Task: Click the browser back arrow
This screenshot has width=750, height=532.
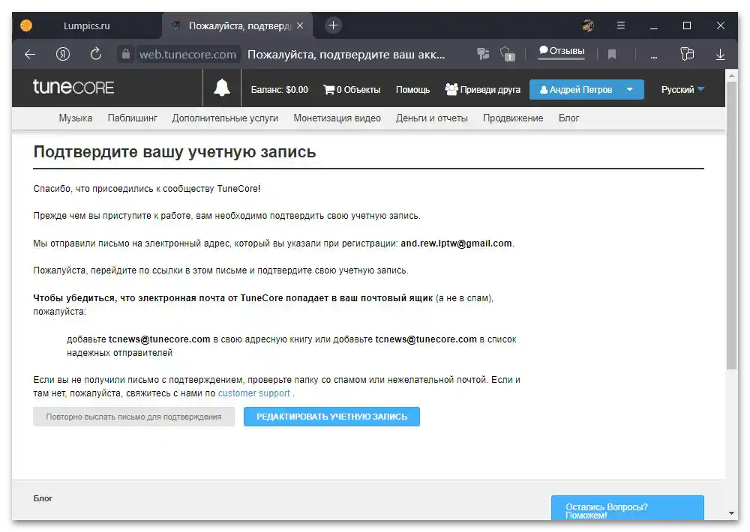Action: pyautogui.click(x=30, y=55)
